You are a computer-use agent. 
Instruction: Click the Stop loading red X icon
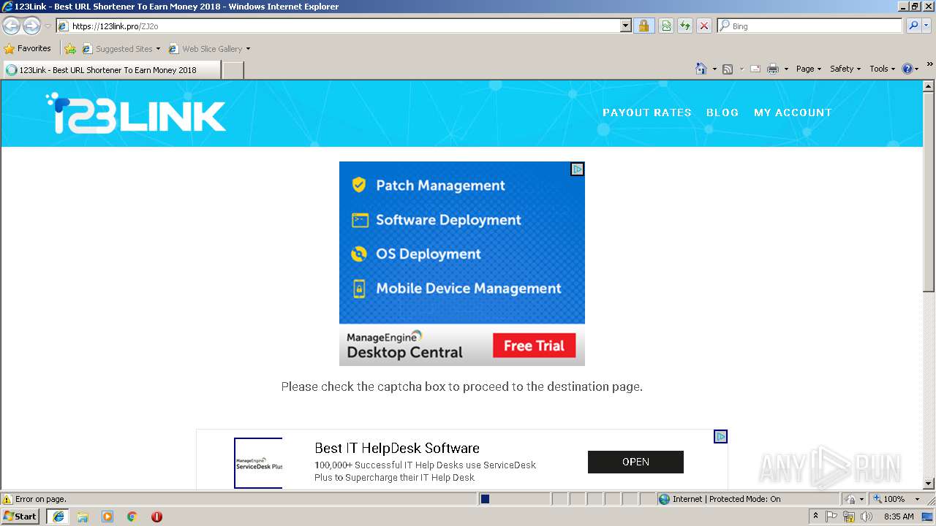pyautogui.click(x=704, y=26)
